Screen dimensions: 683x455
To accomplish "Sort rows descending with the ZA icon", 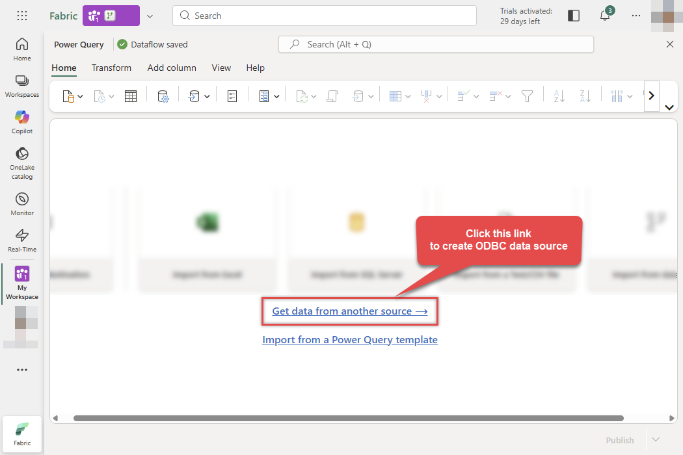I will click(x=584, y=96).
